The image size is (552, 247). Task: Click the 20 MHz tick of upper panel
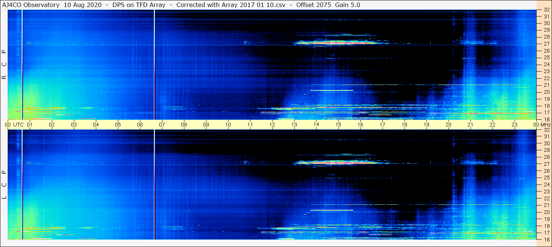tap(546, 92)
